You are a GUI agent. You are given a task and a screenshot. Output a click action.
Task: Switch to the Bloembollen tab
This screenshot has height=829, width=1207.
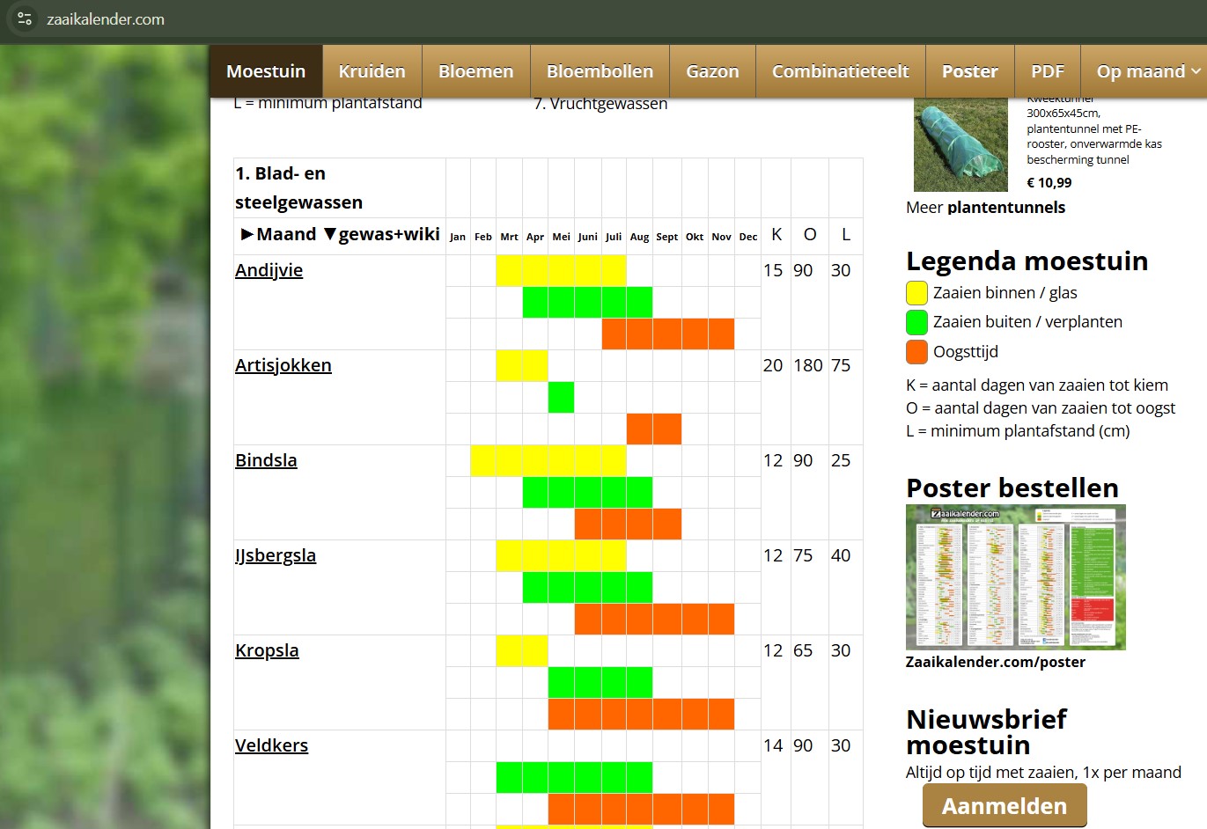tap(600, 71)
